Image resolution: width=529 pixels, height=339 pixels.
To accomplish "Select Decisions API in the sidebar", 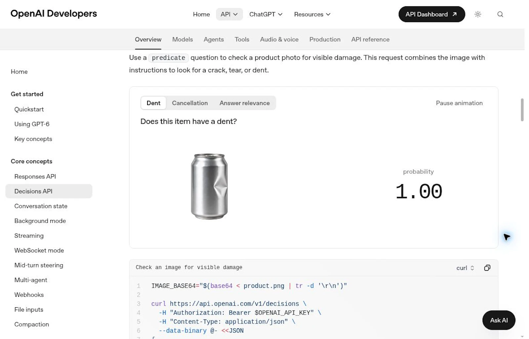I will pyautogui.click(x=49, y=191).
